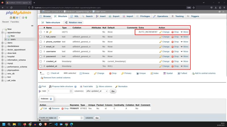Open the Operations tab
Viewport: 227px width, 127px height.
[161, 16]
